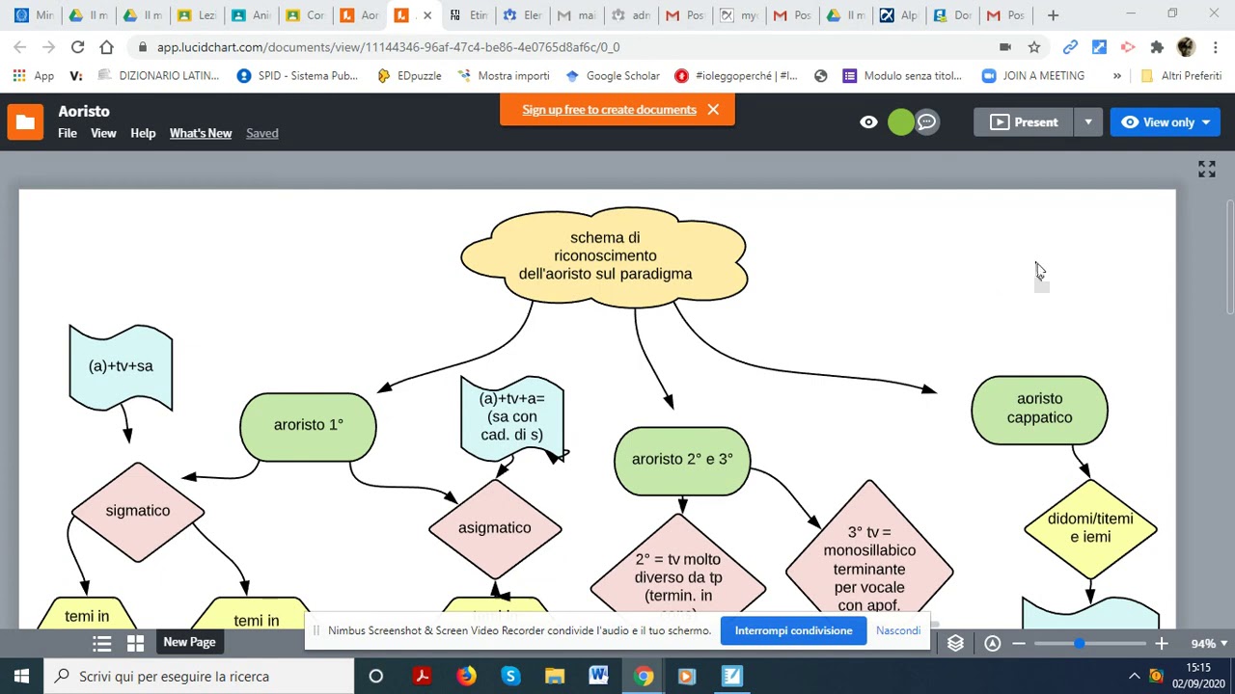This screenshot has height=694, width=1235.
Task: Expand the Present options dropdown arrow
Action: click(x=1087, y=122)
